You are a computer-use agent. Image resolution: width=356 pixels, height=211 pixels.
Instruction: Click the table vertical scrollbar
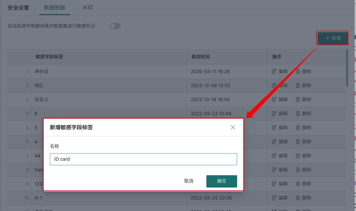[347, 68]
